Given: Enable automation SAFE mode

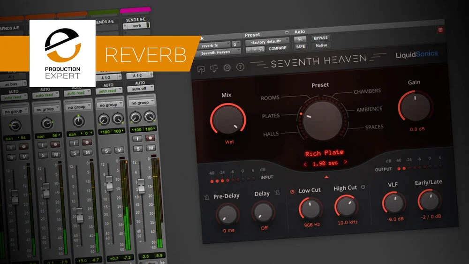Looking at the screenshot, I should 300,46.
